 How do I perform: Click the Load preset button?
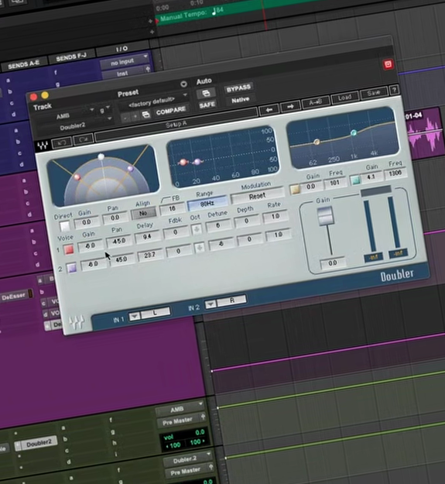pos(344,98)
